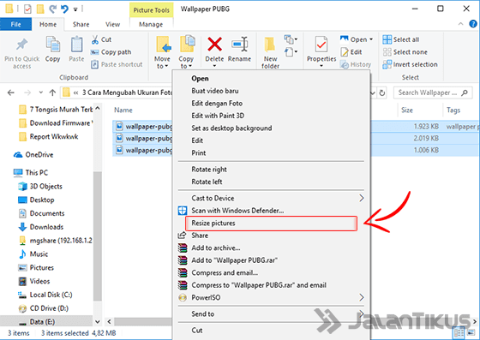The image size is (480, 340).
Task: Open the 3D Objects folder
Action: 40,186
